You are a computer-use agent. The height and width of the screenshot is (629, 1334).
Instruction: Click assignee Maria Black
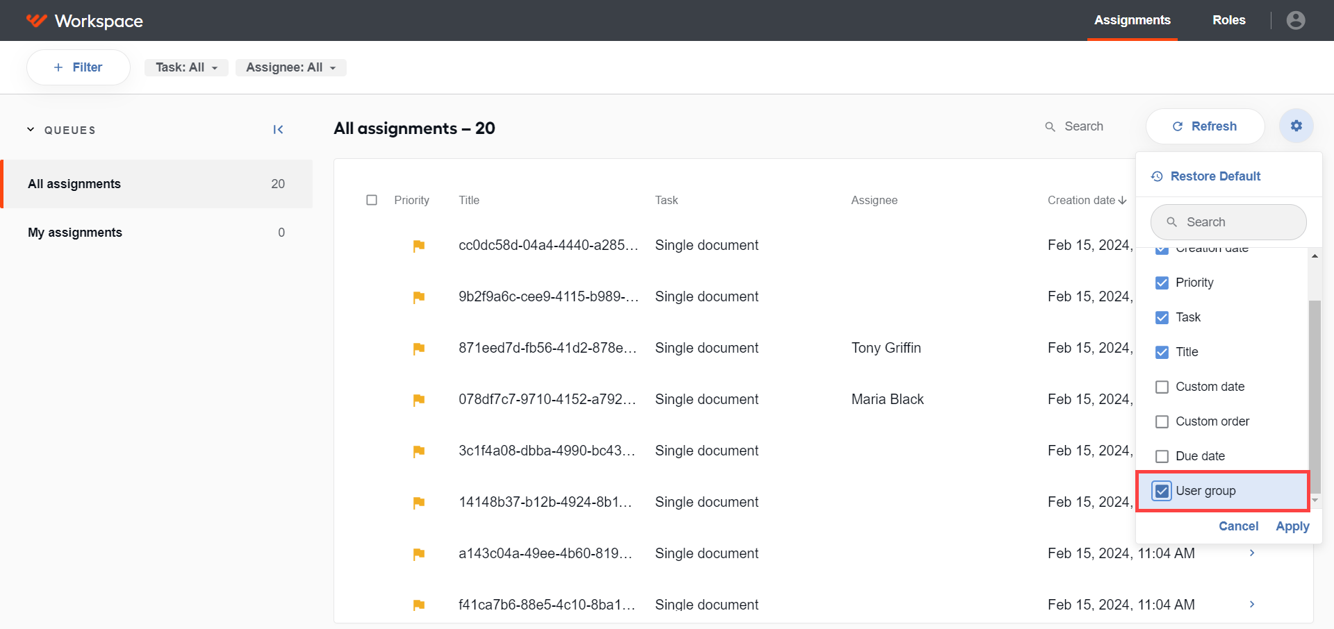tap(887, 399)
